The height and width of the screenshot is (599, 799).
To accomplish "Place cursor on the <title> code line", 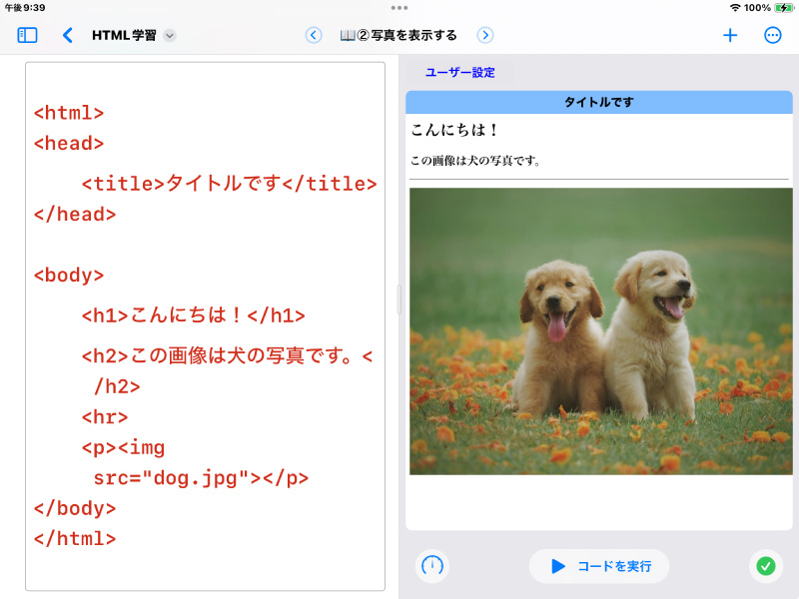I will click(229, 184).
